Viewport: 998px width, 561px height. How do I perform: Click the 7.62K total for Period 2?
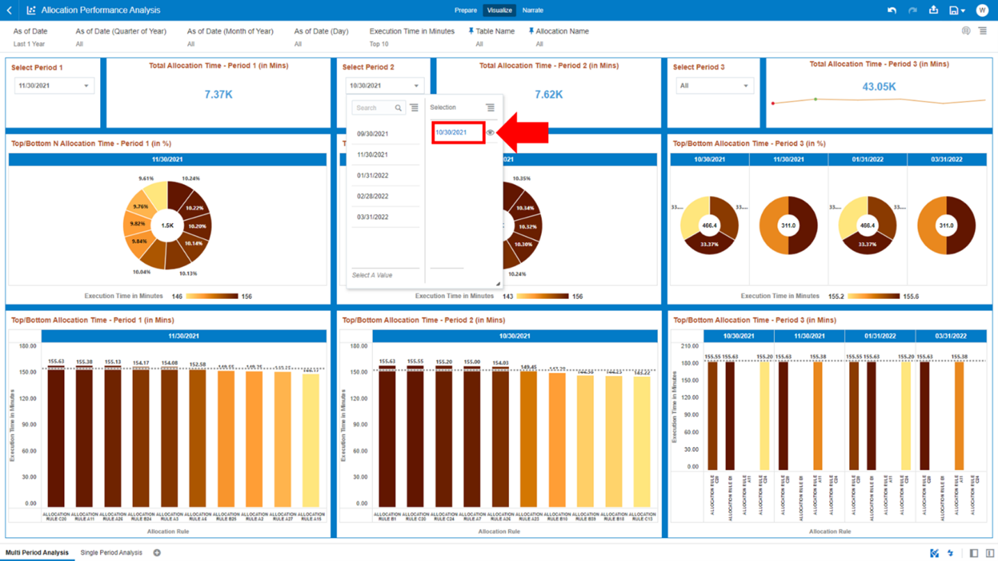(x=549, y=95)
